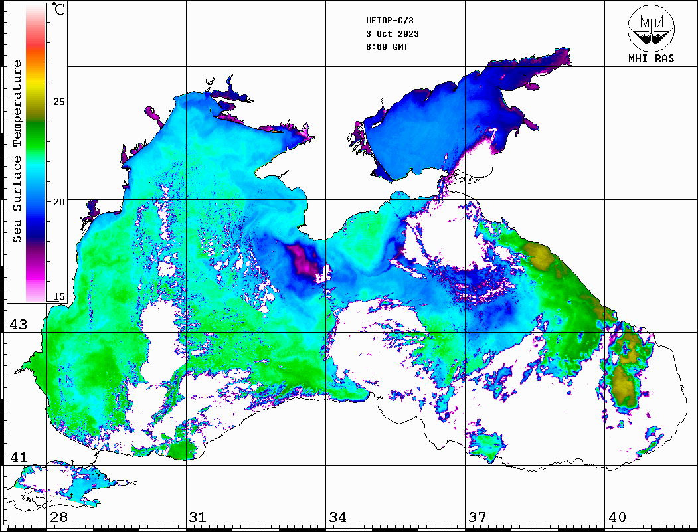
Task: Click longitude label '34'
Action: (x=338, y=517)
